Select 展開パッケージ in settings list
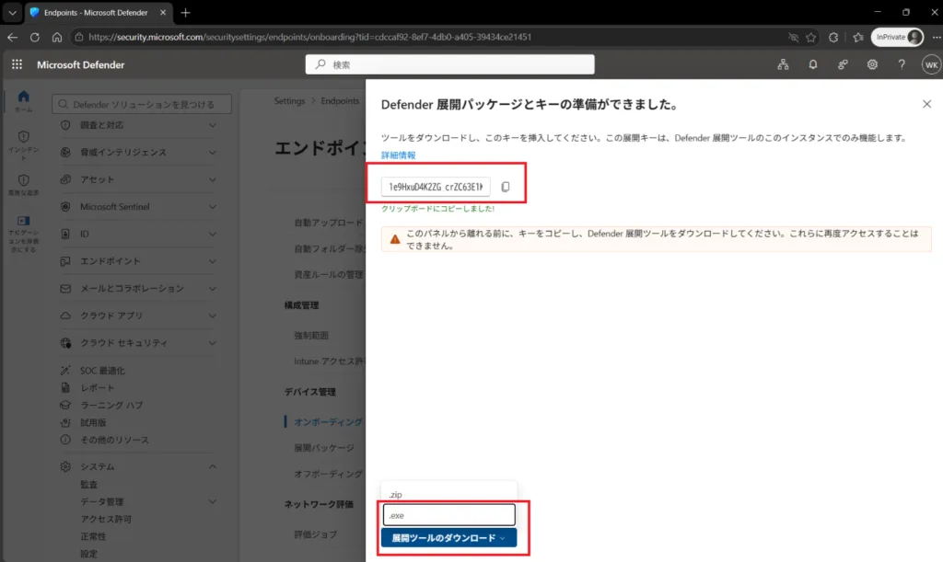 (324, 448)
